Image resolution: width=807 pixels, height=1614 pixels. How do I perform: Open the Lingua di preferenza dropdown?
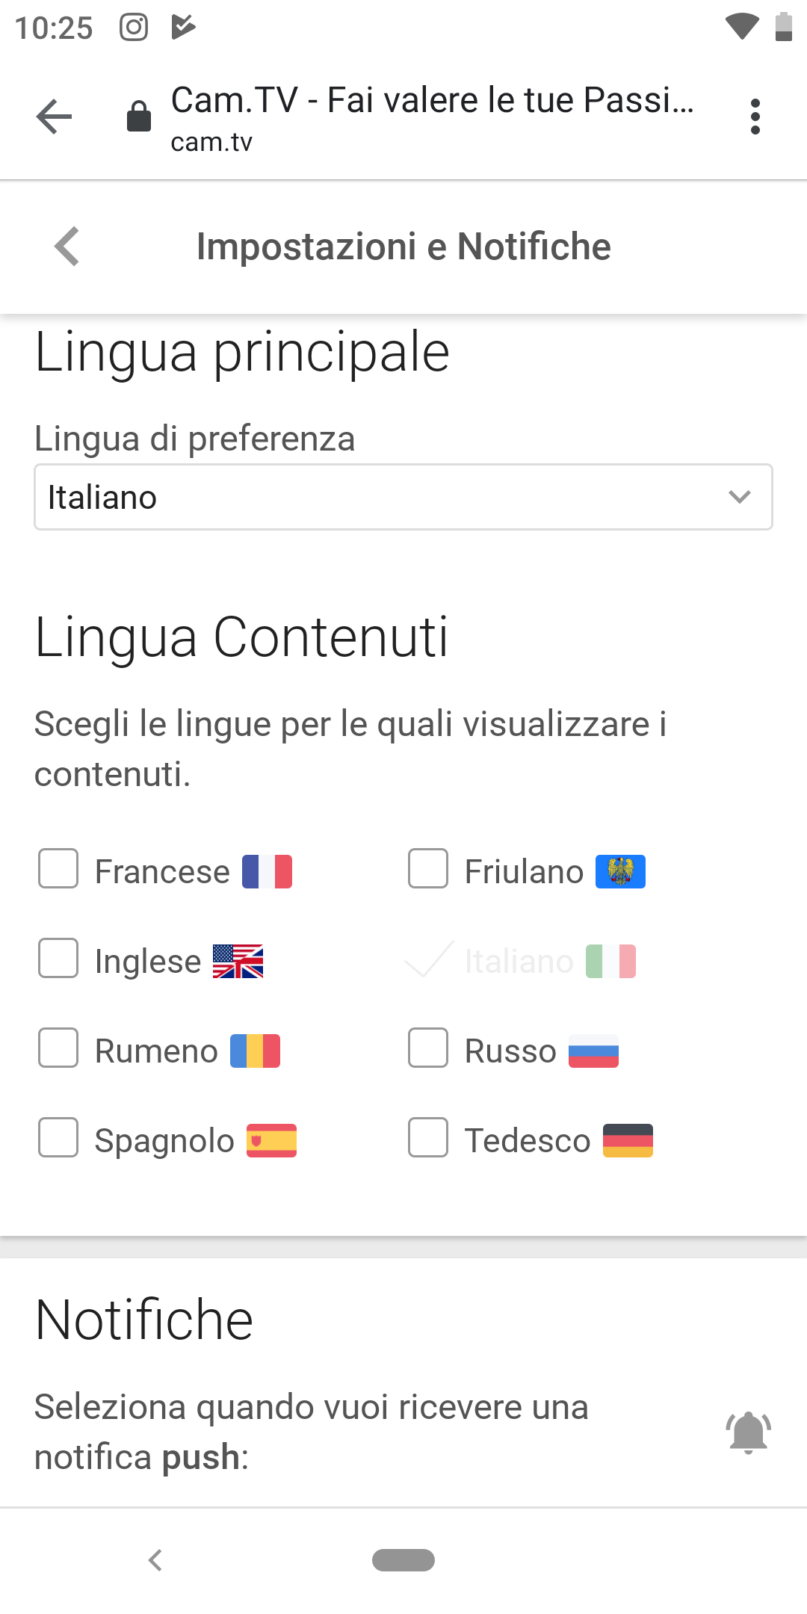403,497
